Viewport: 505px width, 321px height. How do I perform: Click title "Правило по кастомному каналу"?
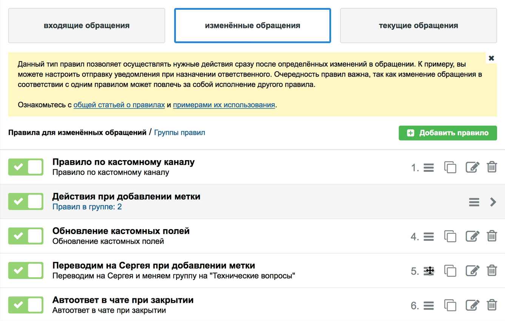[123, 162]
